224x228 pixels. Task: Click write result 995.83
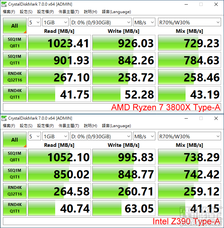click(x=124, y=157)
